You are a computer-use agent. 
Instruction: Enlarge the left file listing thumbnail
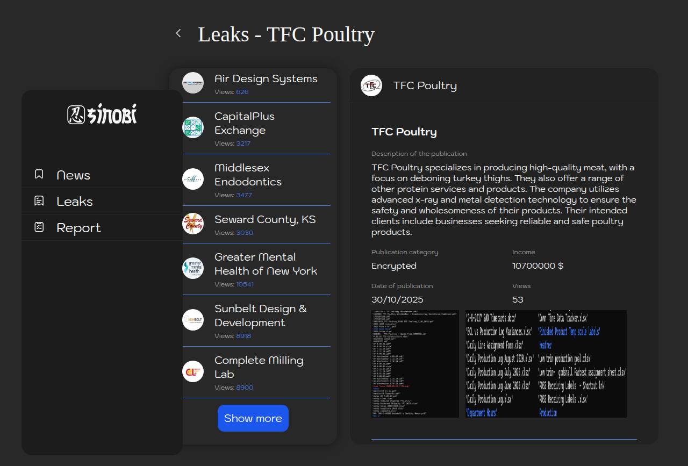pos(415,364)
